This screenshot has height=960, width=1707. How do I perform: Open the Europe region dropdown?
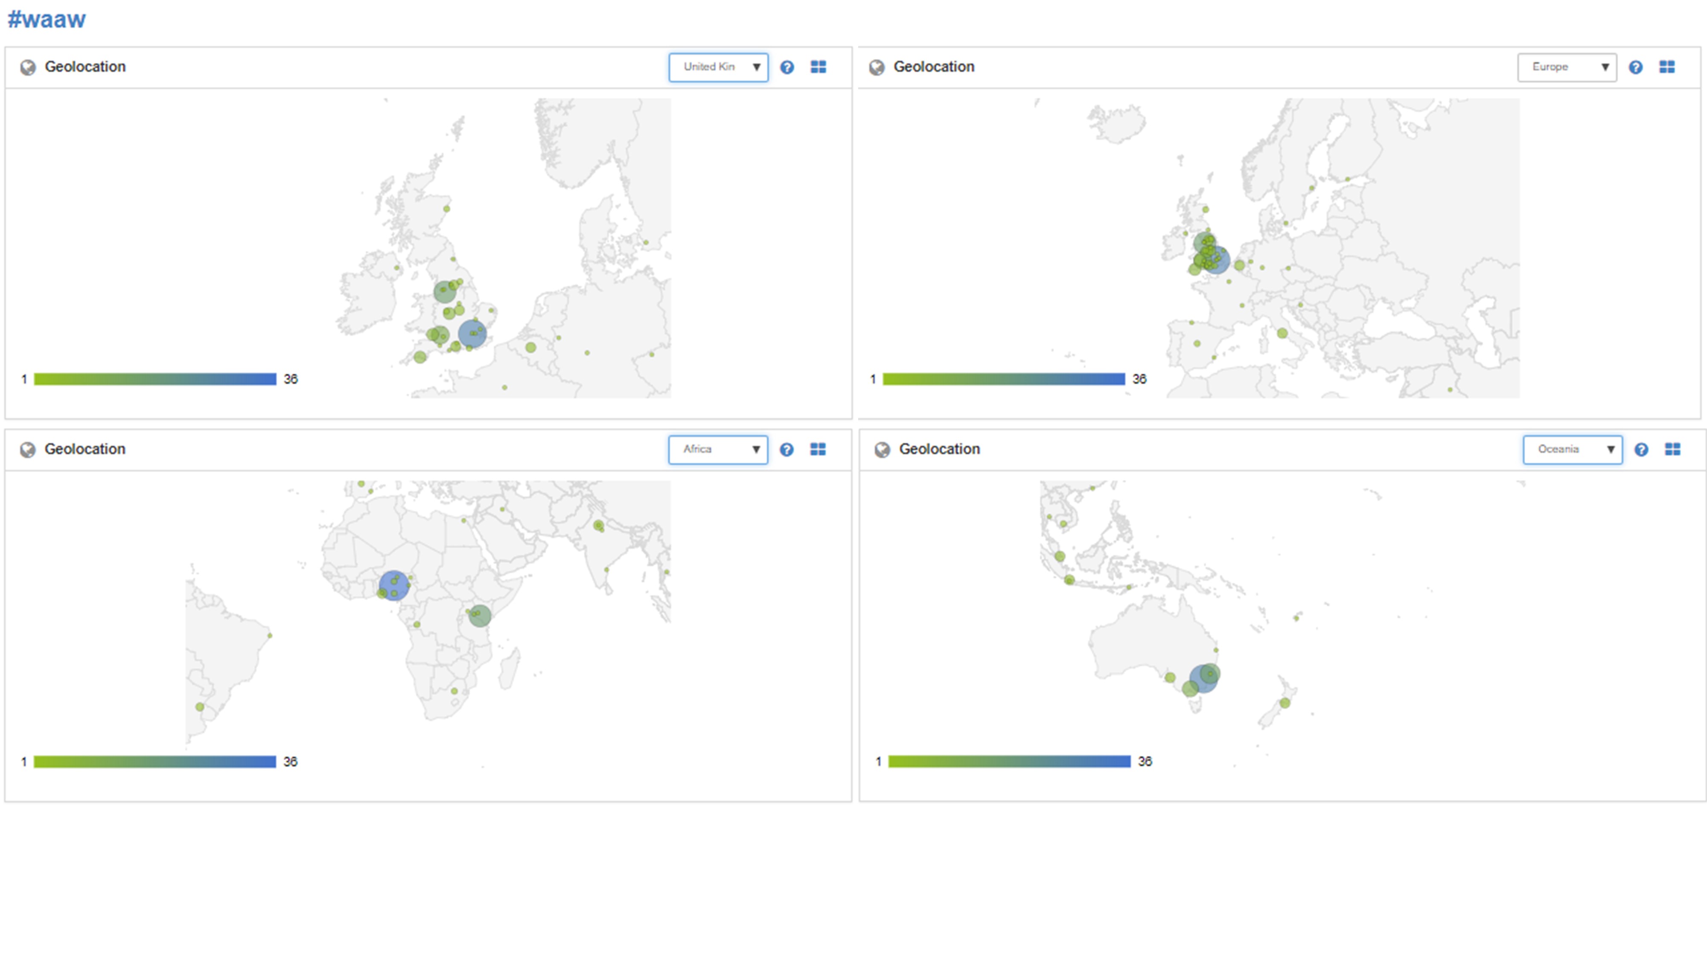coord(1567,67)
